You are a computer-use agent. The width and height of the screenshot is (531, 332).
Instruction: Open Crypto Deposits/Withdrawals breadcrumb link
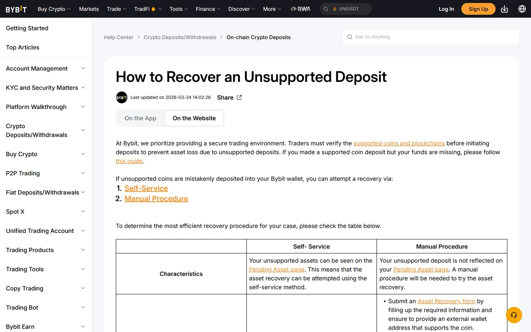180,37
